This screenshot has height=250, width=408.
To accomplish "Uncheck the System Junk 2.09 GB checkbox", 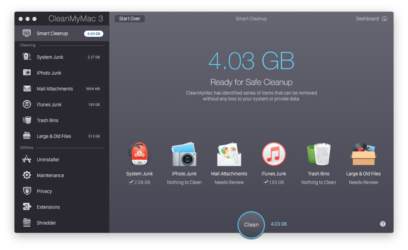I will coord(131,182).
